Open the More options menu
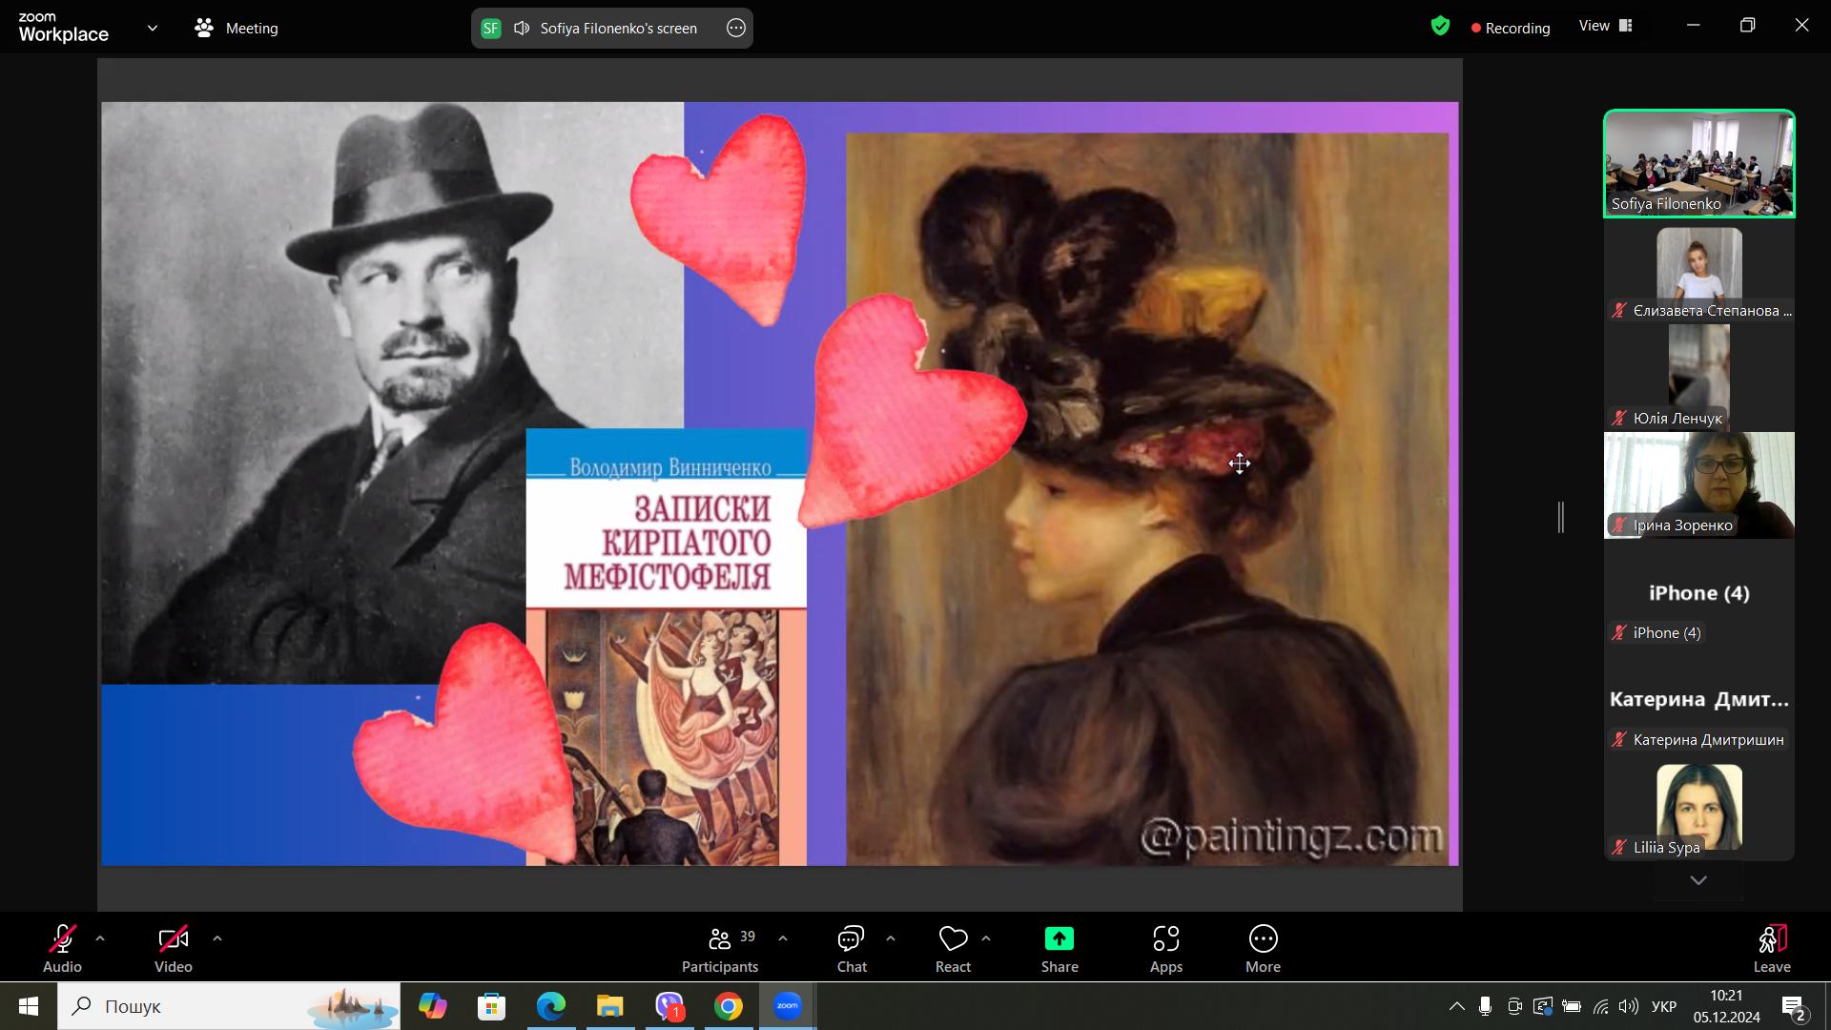 tap(1263, 949)
